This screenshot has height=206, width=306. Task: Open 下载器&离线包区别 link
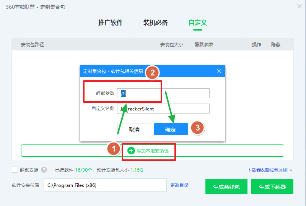tap(270, 170)
